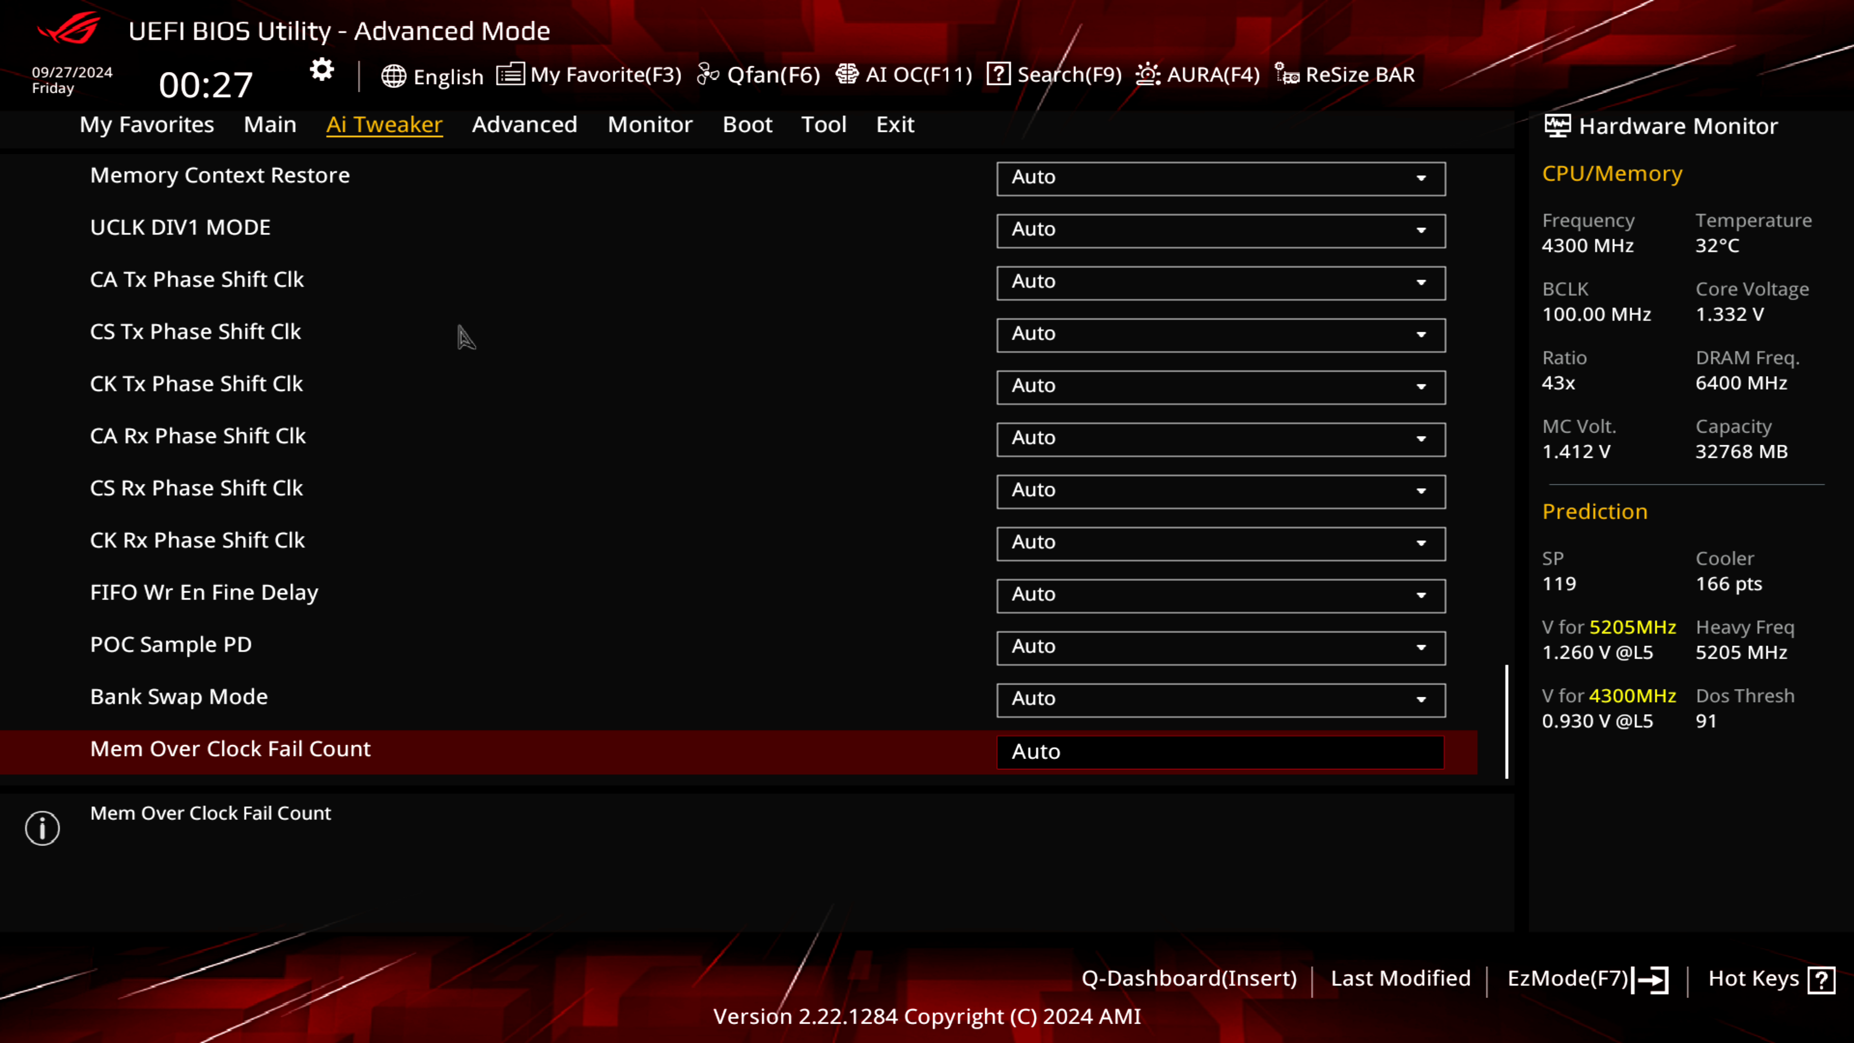This screenshot has height=1043, width=1854.
Task: Click Last Modified button
Action: (x=1399, y=978)
